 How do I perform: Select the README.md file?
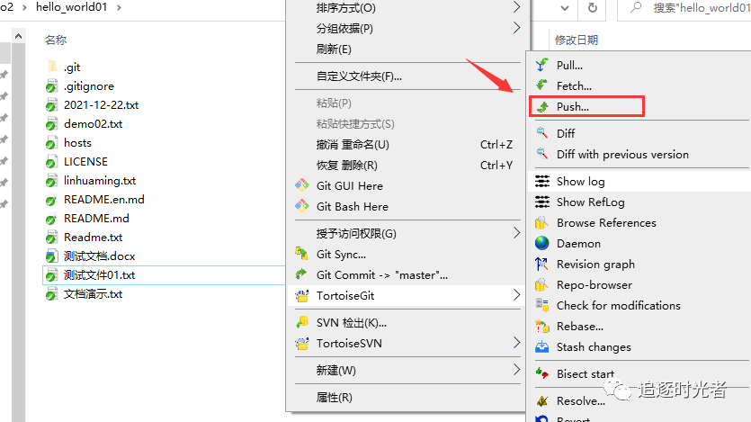[96, 219]
